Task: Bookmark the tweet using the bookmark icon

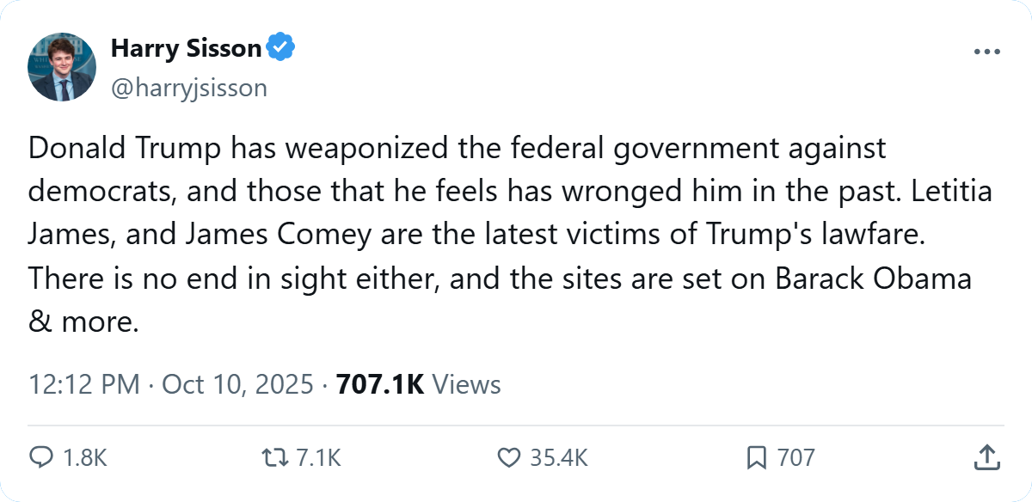Action: click(x=756, y=457)
